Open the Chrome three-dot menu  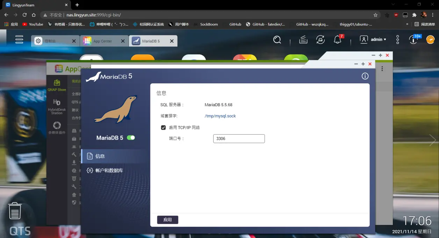[x=433, y=15]
